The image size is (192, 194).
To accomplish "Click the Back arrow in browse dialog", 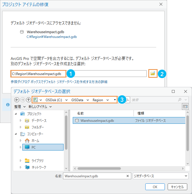I will tap(17, 100).
